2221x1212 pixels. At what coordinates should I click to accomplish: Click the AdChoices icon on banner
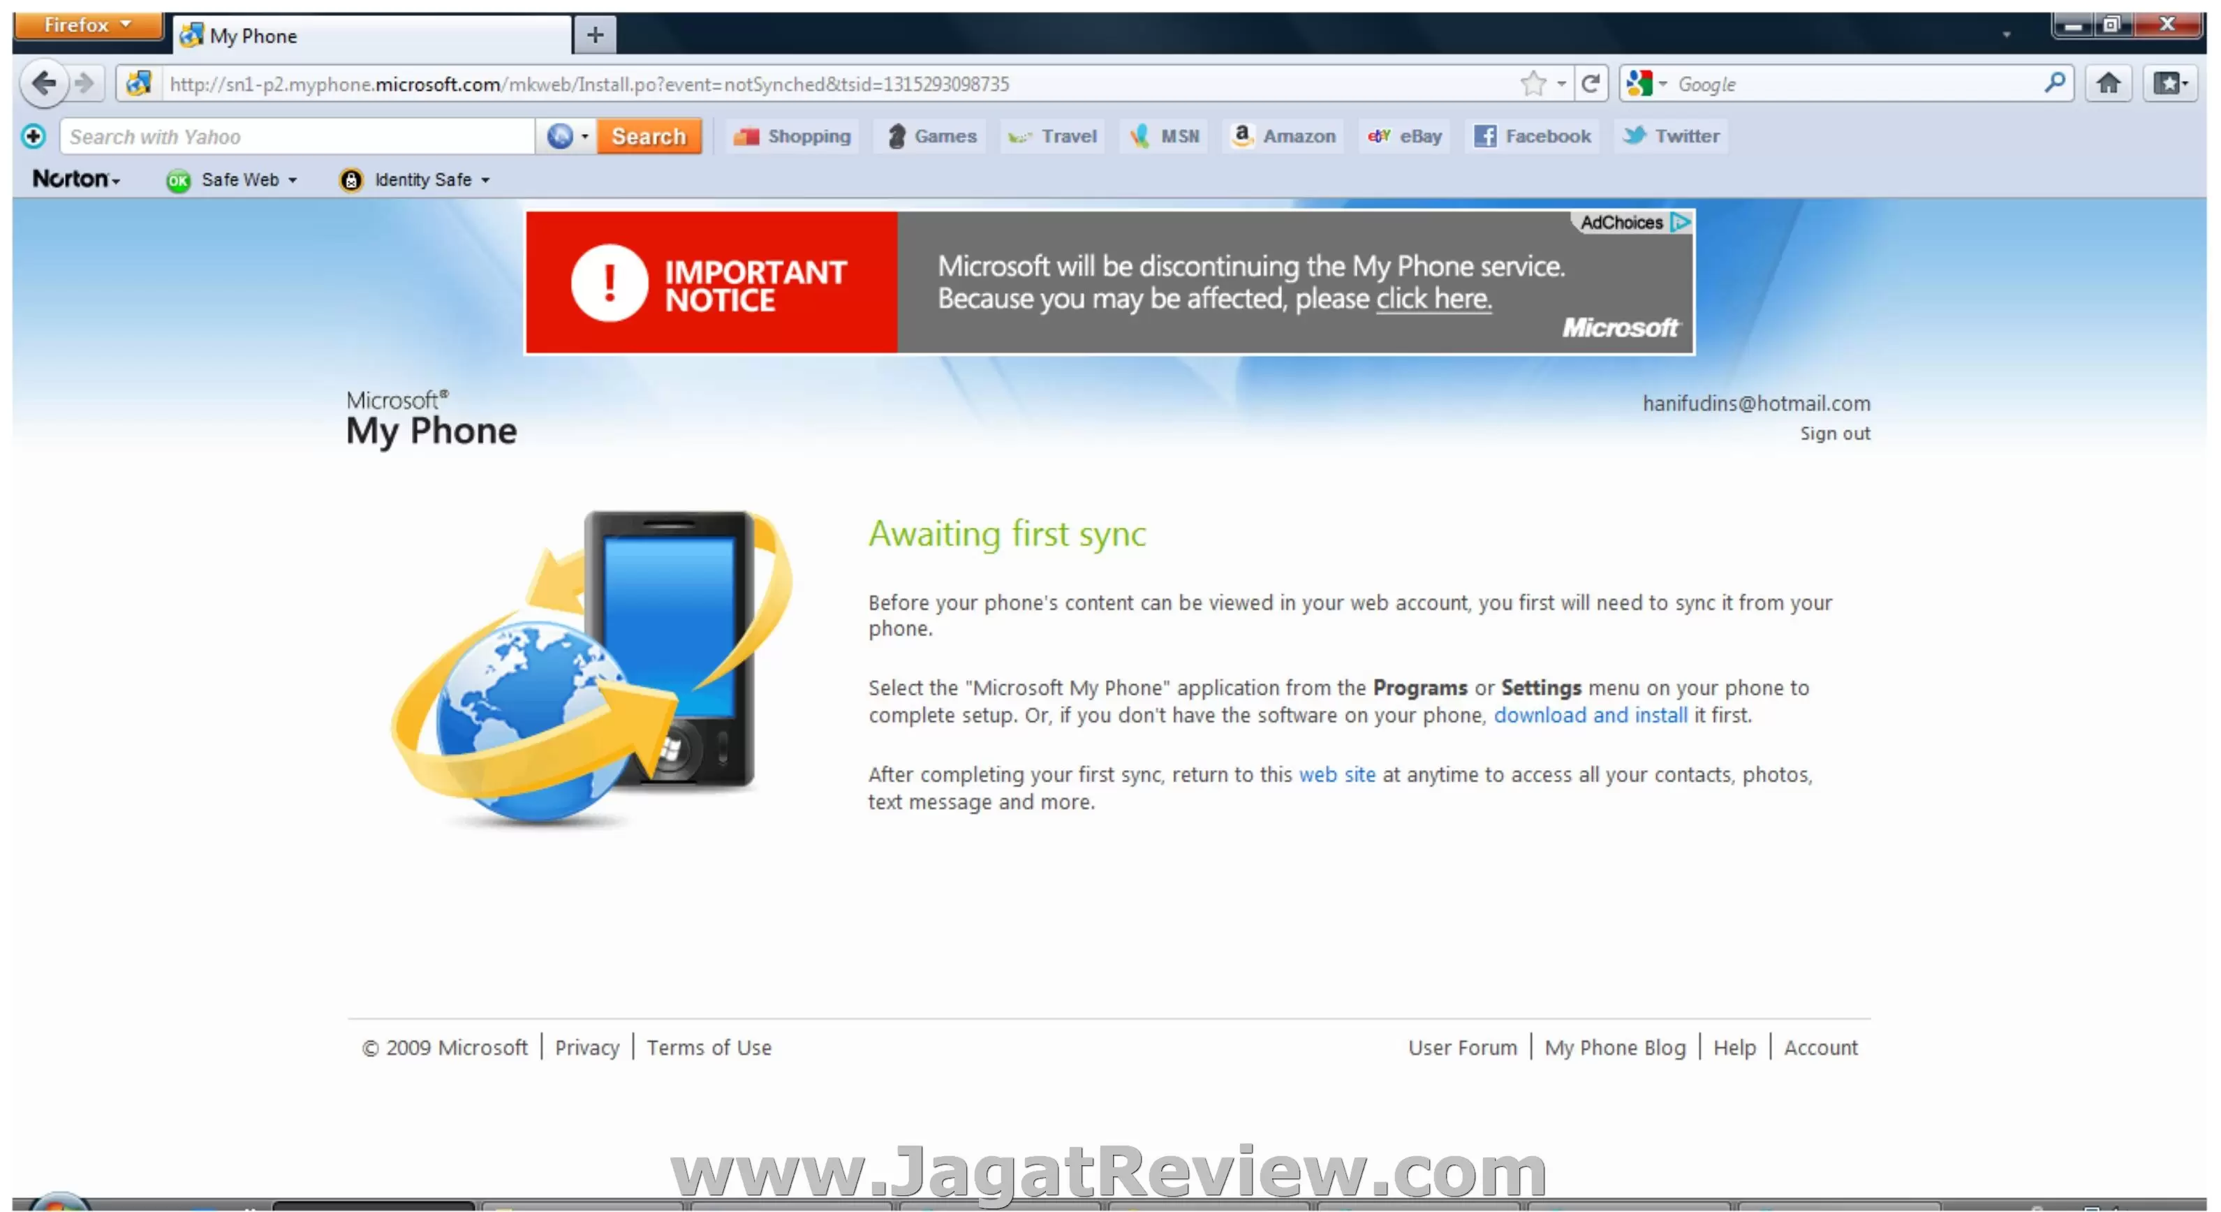[x=1681, y=223]
